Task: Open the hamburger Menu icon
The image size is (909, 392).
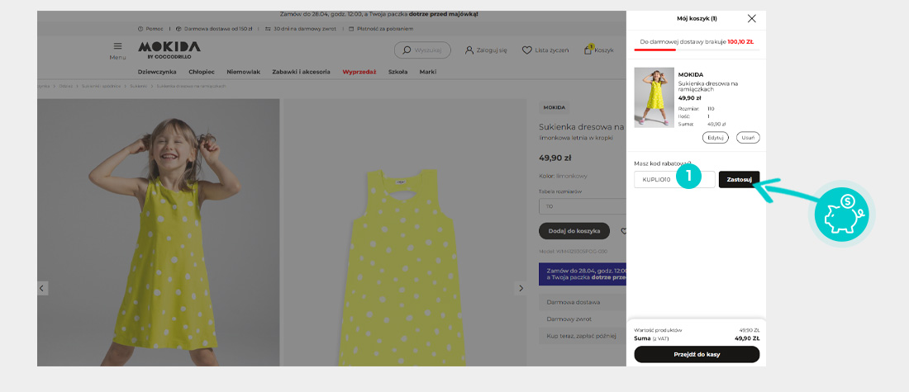Action: (117, 46)
